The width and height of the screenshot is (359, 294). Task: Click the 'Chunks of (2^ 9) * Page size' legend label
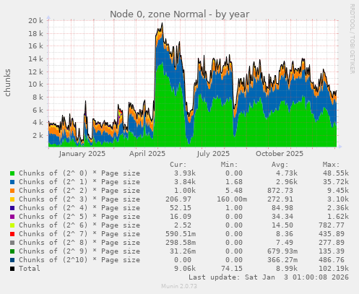click(79, 251)
